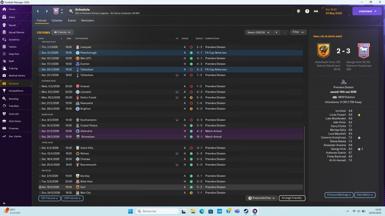
Task: Open the Tactics screen
Action: 13,47
